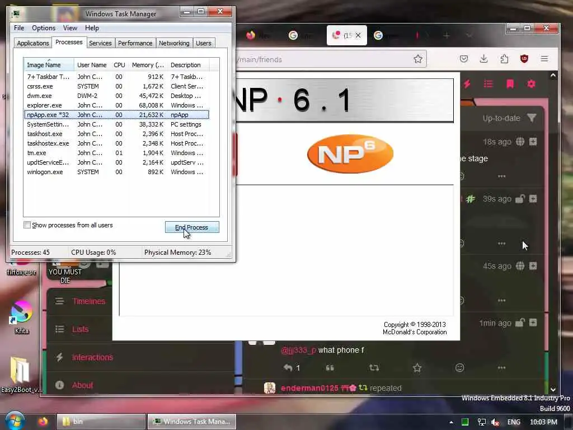The height and width of the screenshot is (430, 573).
Task: Click globe visibility icon on 18s ago post
Action: 520,142
